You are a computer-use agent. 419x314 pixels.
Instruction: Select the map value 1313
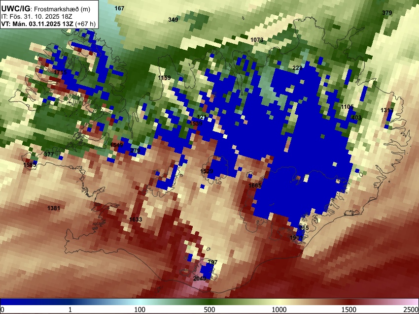tap(387, 110)
